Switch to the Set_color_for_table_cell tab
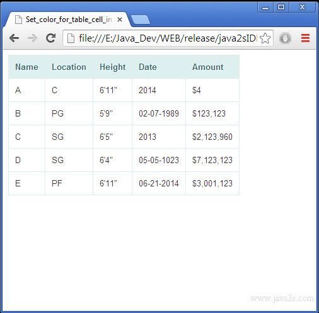The image size is (319, 313). 67,20
